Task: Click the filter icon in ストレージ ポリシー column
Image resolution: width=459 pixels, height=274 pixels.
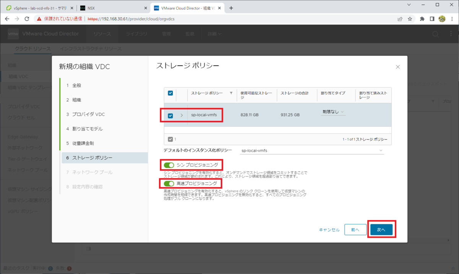Action: coord(231,93)
